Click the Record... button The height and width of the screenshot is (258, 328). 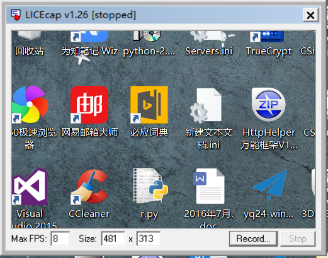tap(253, 238)
